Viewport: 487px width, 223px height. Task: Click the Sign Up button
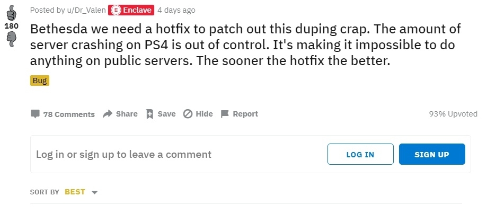point(432,154)
